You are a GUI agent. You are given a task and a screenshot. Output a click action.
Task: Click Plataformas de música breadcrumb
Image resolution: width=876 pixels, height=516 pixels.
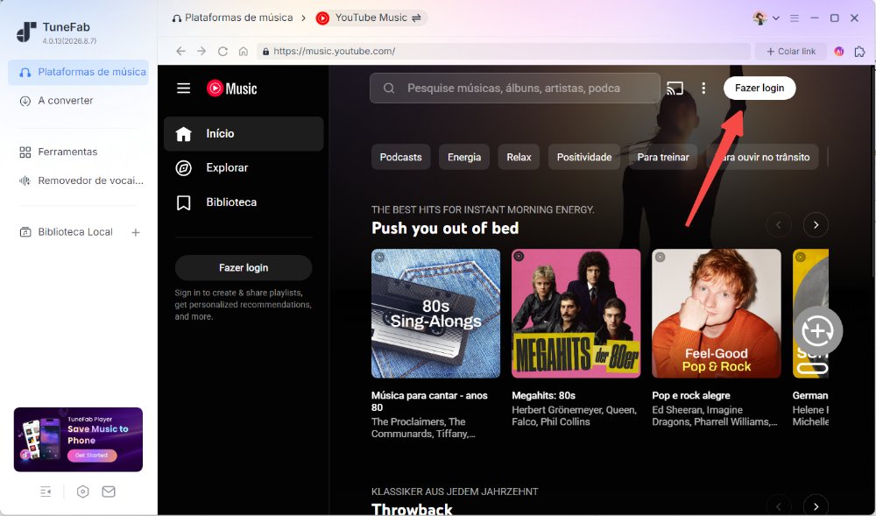click(x=232, y=18)
